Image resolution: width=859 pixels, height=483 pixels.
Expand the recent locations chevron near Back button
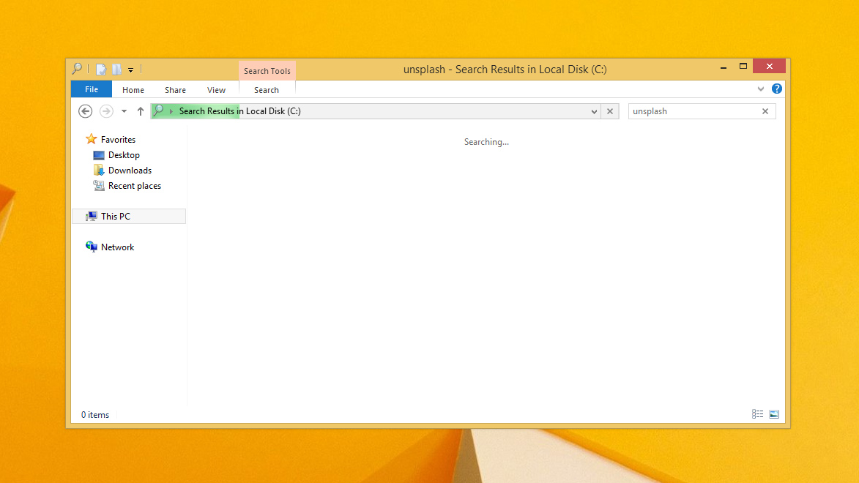[123, 111]
